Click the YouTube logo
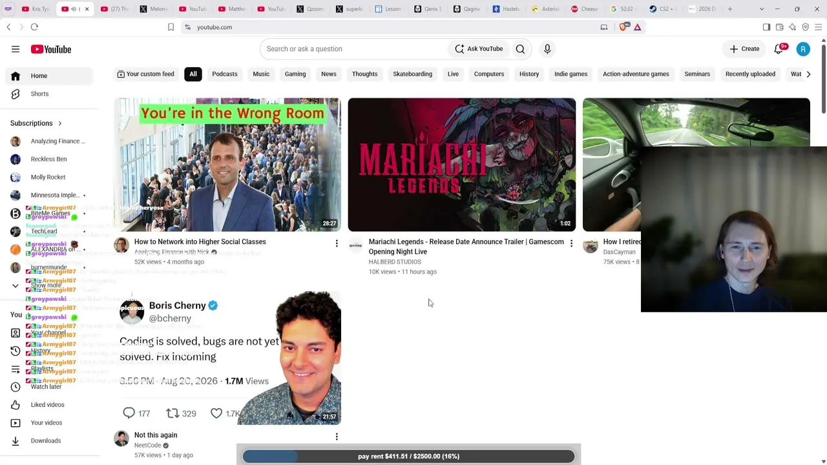 50,49
